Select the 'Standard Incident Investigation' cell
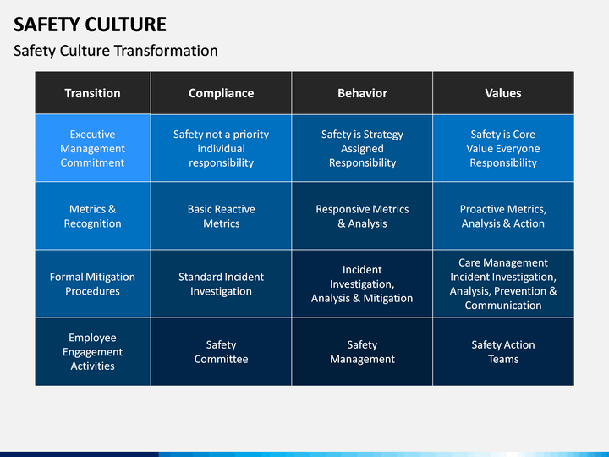The image size is (609, 457). pyautogui.click(x=221, y=284)
